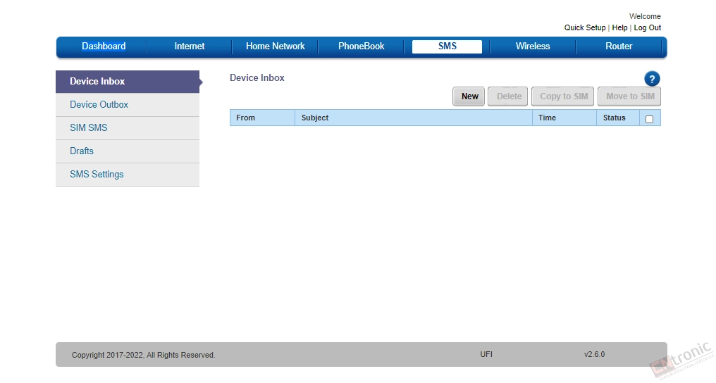Select the SMS tab
Image resolution: width=716 pixels, height=383 pixels.
click(x=447, y=46)
